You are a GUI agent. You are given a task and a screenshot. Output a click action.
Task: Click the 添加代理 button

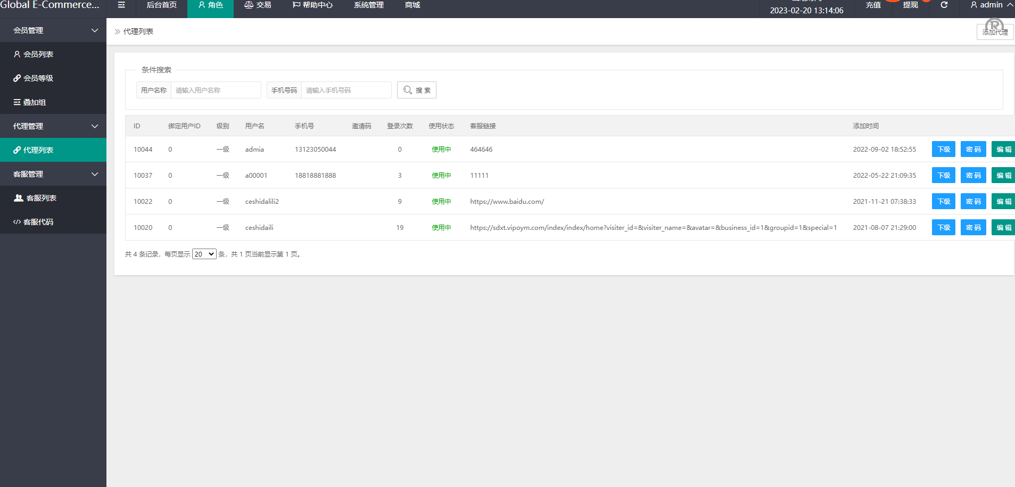point(995,32)
